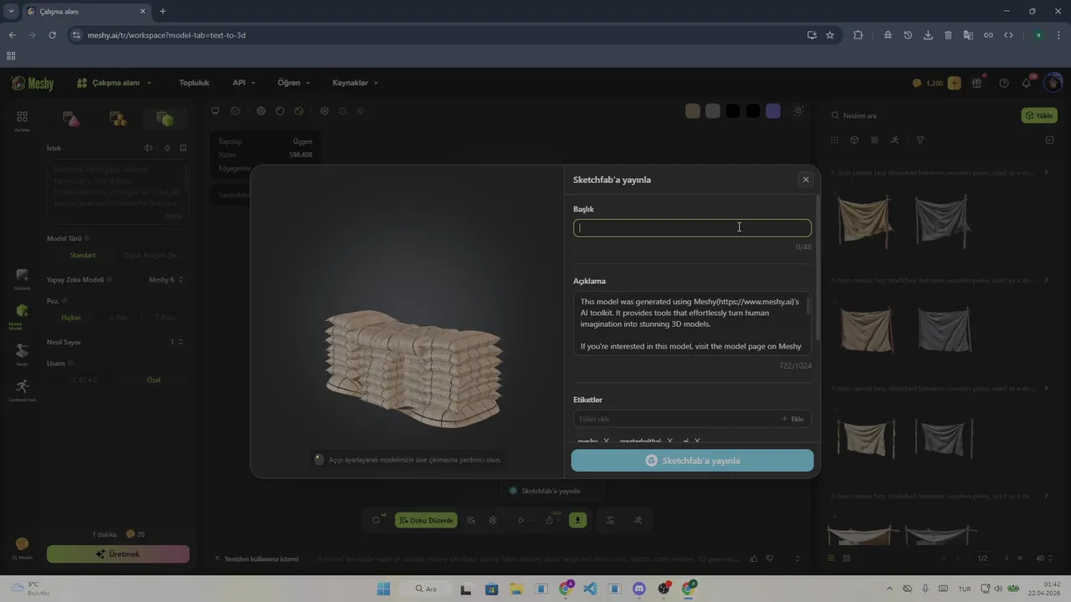
Task: Open the help question-mark icon
Action: point(1004,83)
